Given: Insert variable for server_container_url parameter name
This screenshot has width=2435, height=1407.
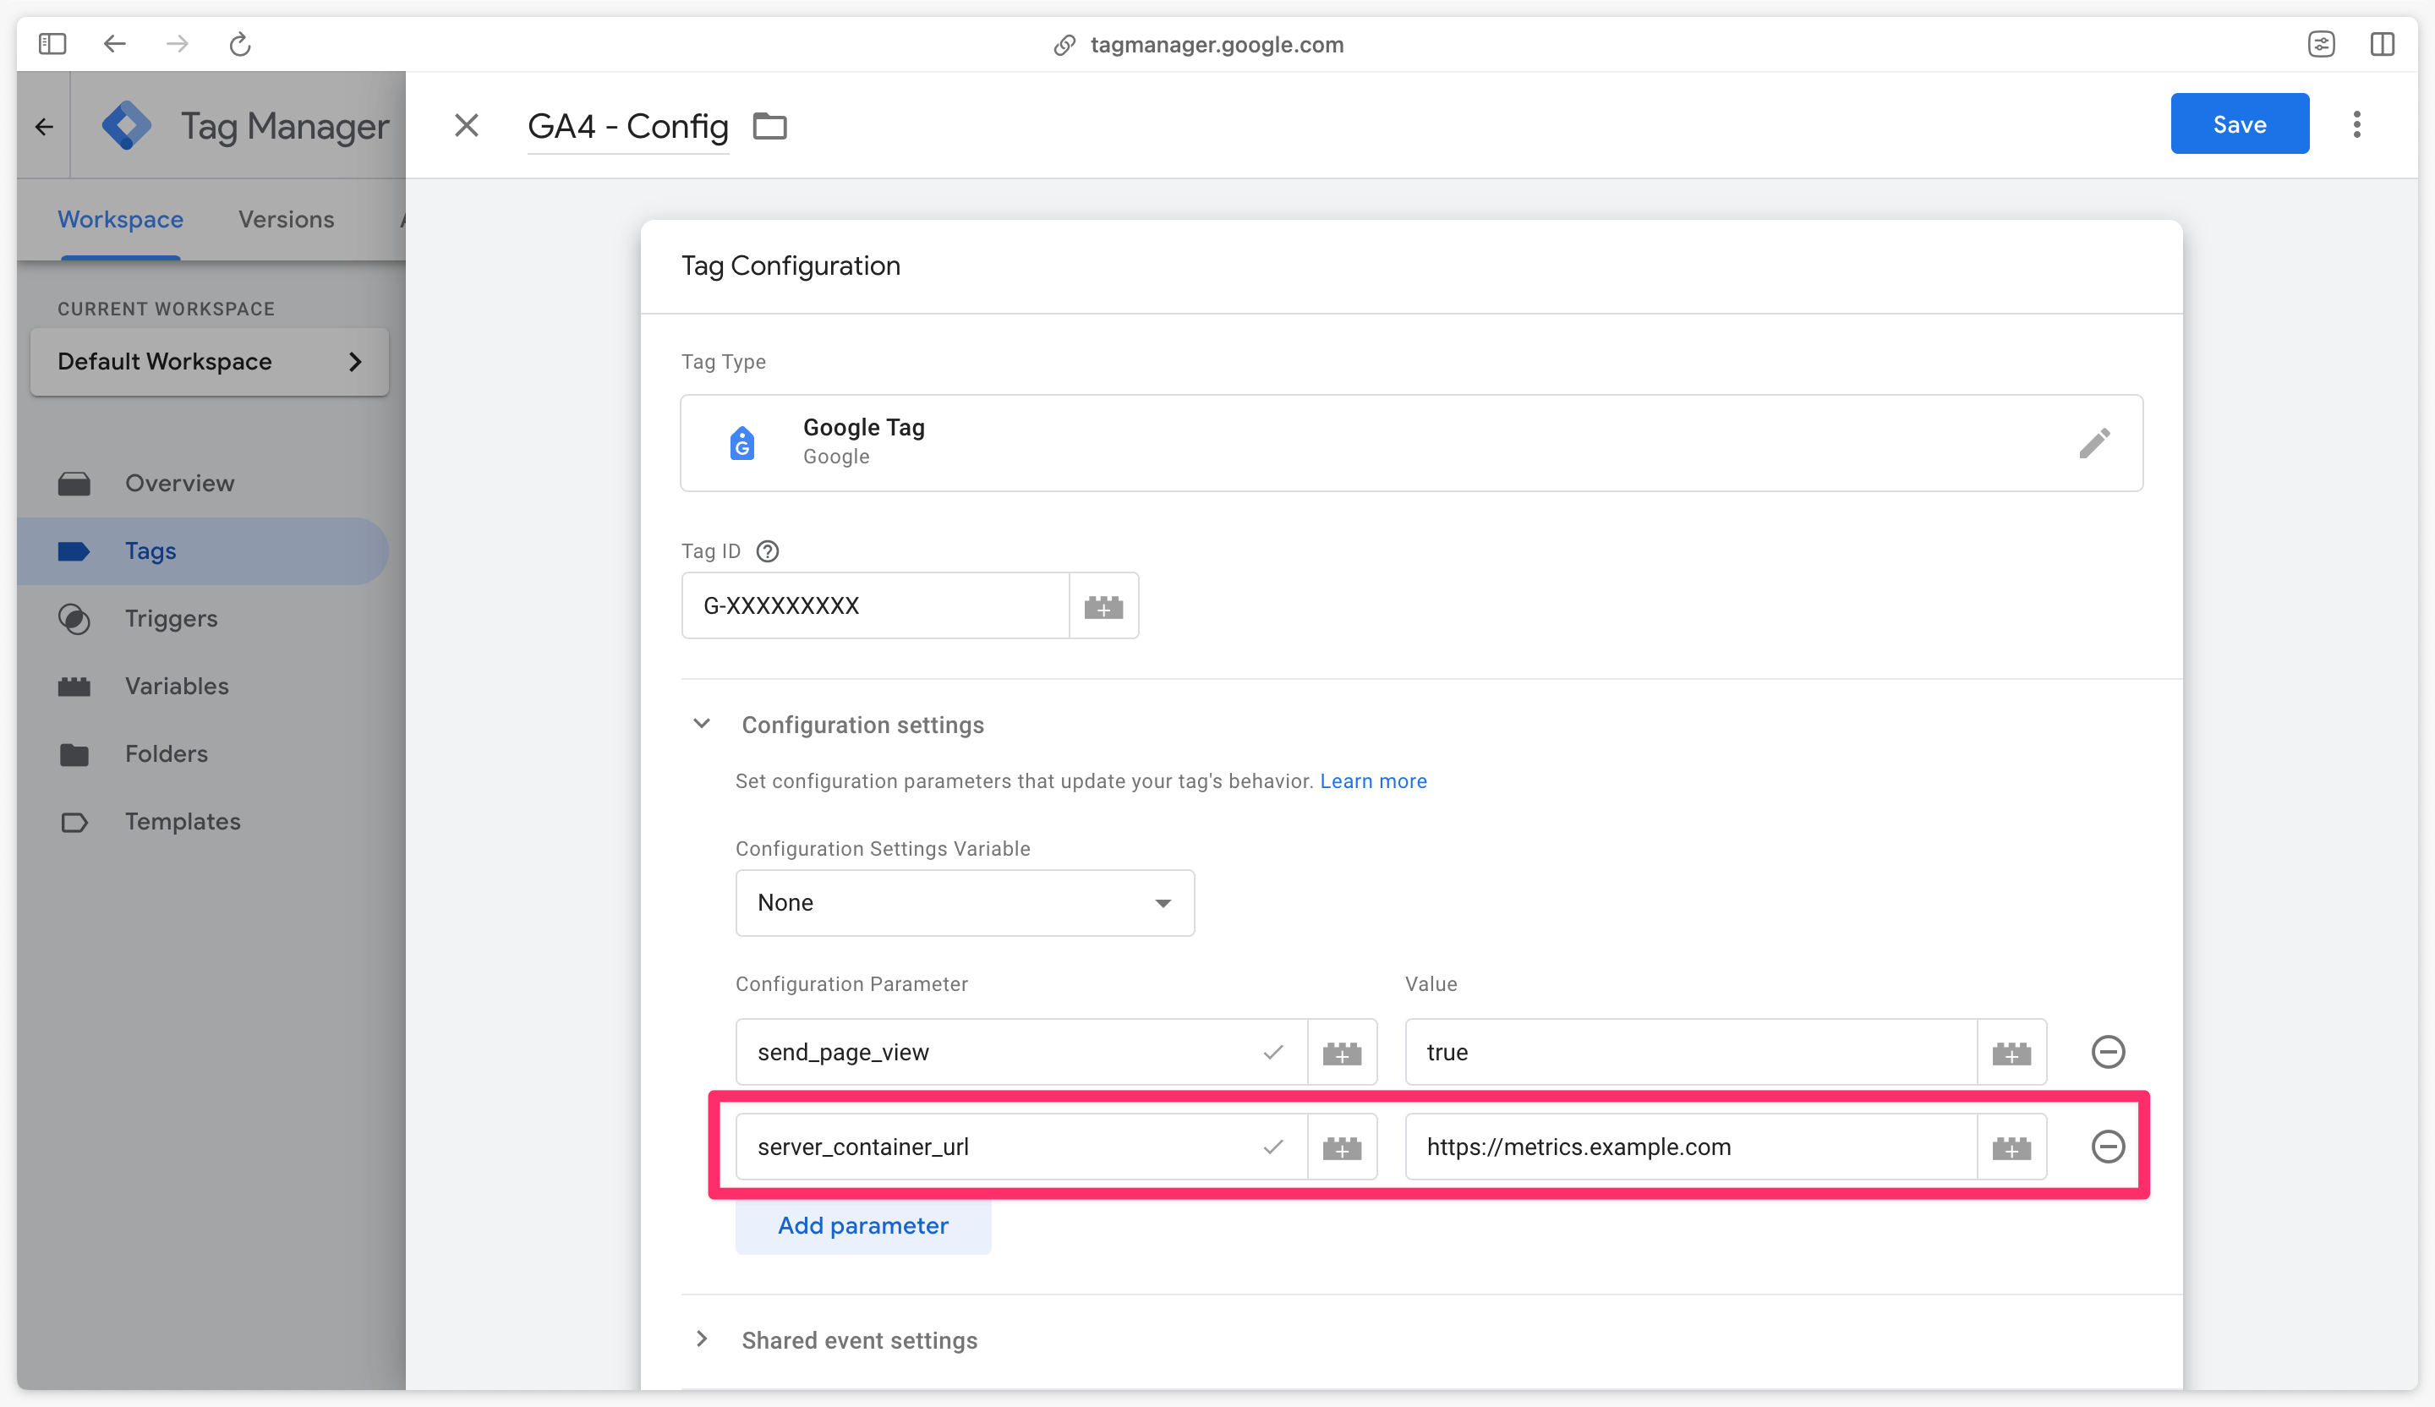Looking at the screenshot, I should coord(1342,1147).
